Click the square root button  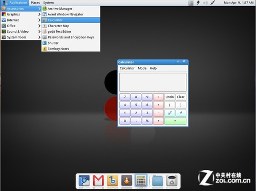[181, 113]
